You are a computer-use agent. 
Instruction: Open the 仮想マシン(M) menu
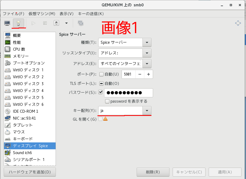point(42,14)
